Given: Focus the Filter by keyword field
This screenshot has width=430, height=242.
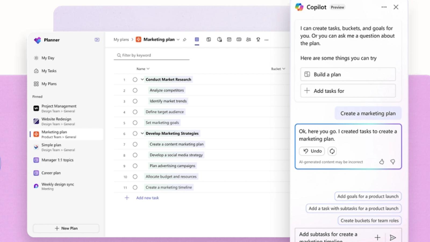Looking at the screenshot, I should click(x=152, y=55).
